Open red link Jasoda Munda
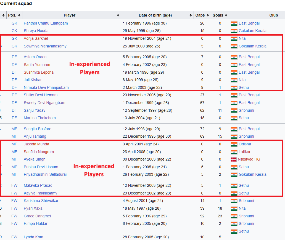Screen dimensions: 285x240 (x=36, y=144)
